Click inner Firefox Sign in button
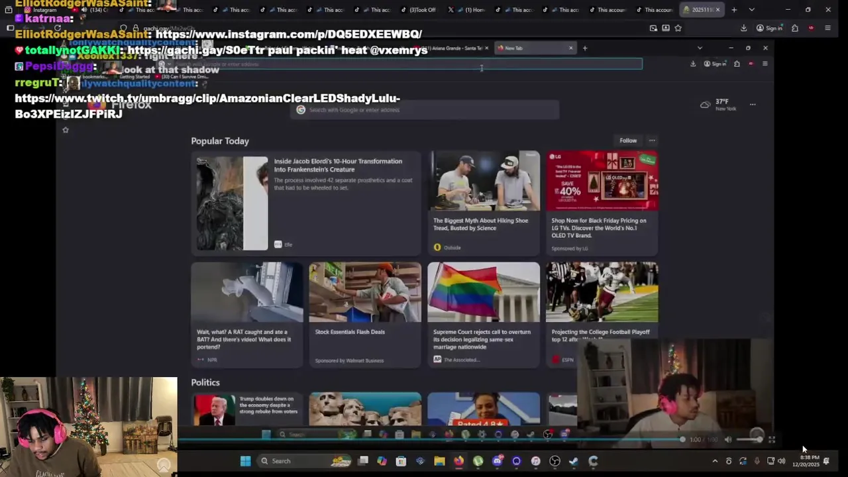This screenshot has height=477, width=848. (715, 64)
